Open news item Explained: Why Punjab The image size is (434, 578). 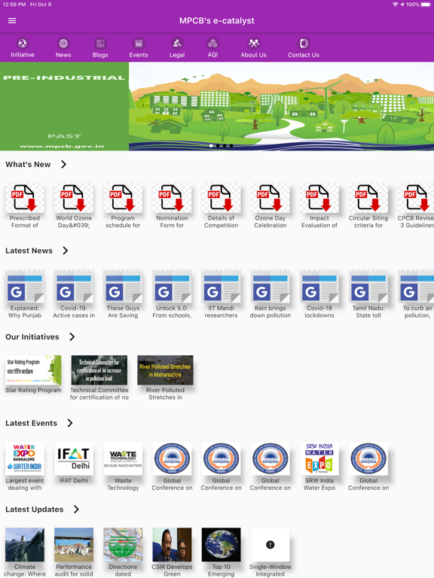click(25, 287)
